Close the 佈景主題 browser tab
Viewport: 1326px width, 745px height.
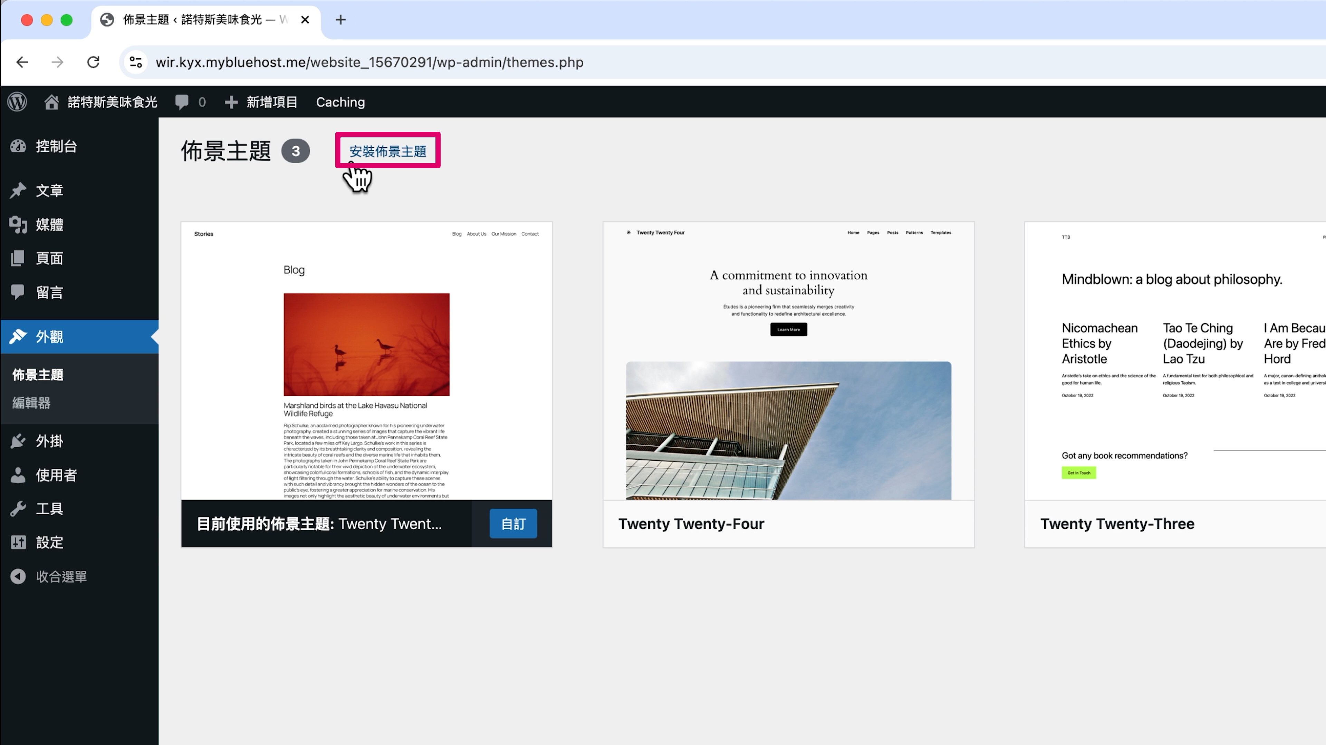pyautogui.click(x=305, y=20)
